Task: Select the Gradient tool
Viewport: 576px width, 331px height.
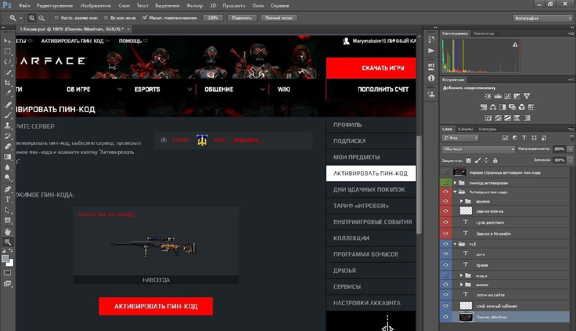Action: click(8, 157)
